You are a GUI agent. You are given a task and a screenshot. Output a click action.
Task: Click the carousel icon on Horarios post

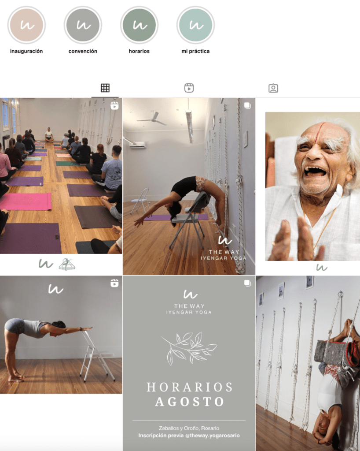tap(247, 283)
